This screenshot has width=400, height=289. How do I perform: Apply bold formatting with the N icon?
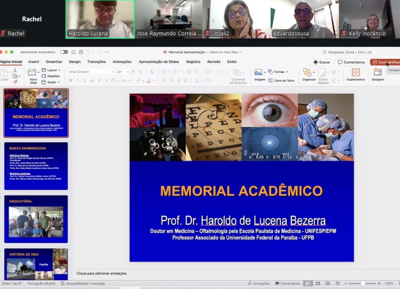point(71,81)
